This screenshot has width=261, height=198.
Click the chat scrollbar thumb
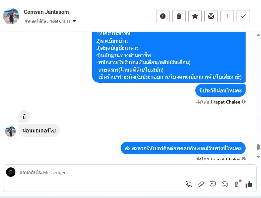[258, 147]
